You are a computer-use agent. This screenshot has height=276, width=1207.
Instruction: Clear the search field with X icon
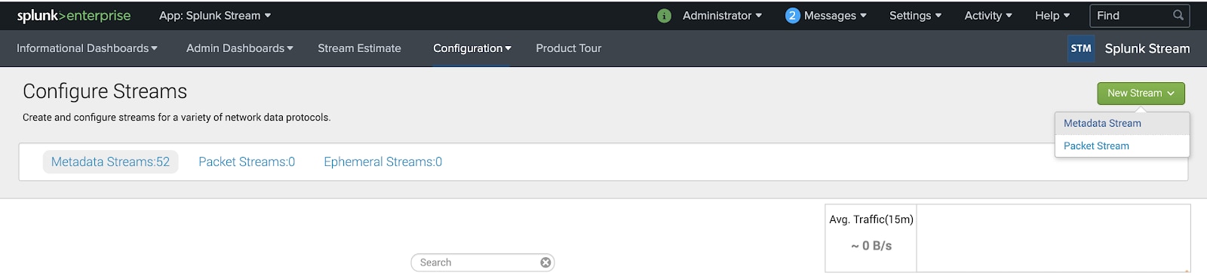click(545, 262)
